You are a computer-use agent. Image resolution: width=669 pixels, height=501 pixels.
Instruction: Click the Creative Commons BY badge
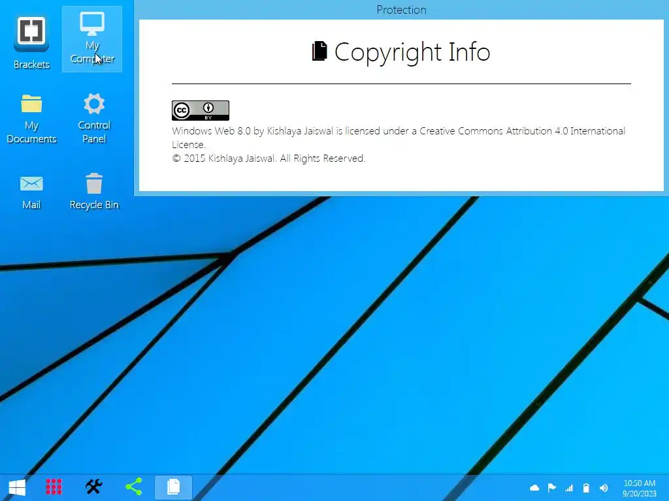pyautogui.click(x=200, y=110)
